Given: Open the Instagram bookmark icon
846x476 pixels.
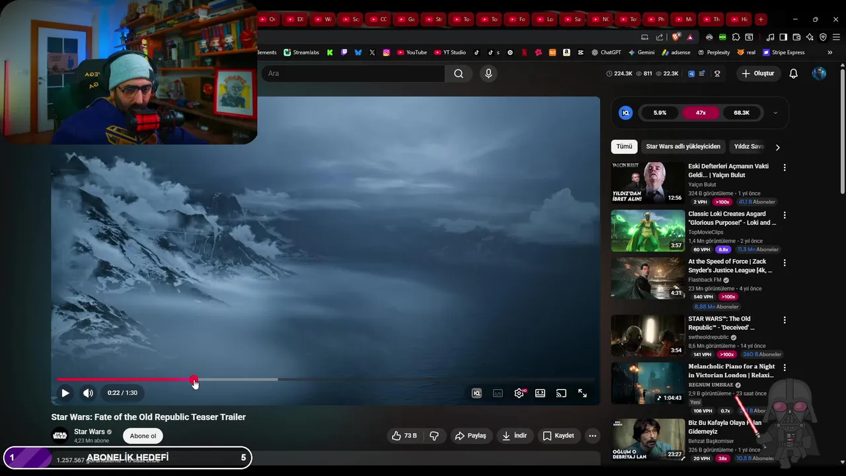Looking at the screenshot, I should [387, 52].
